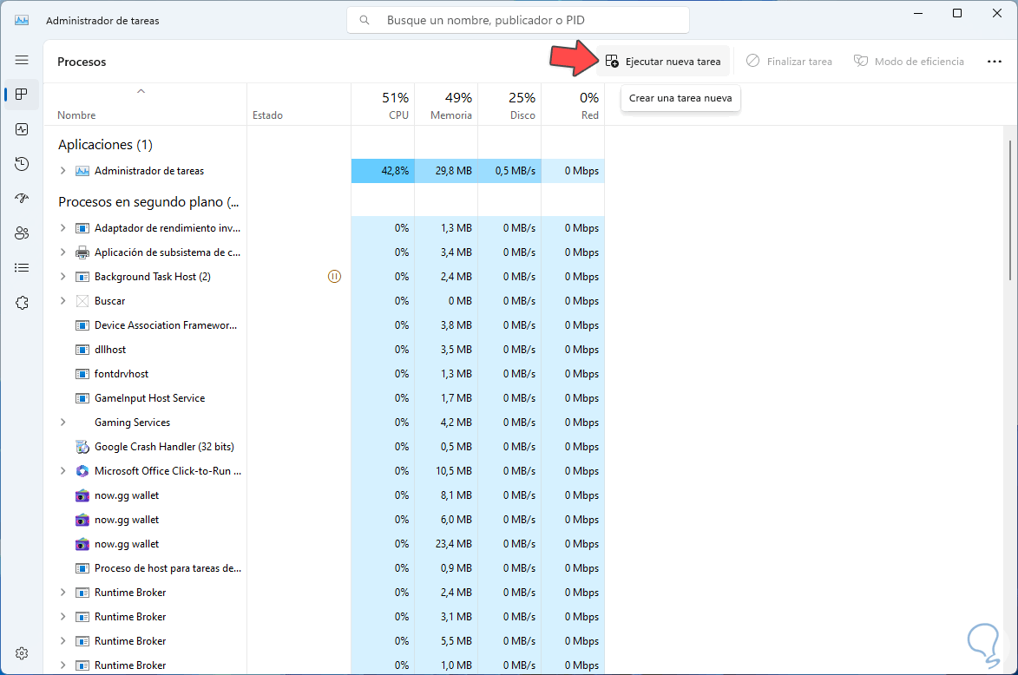This screenshot has width=1018, height=675.
Task: Click the 10,5 MB memory value
Action: point(453,471)
